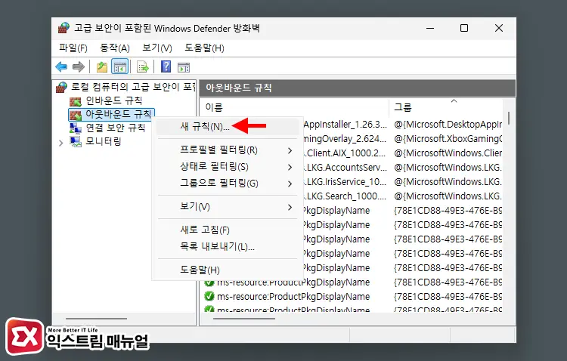This screenshot has height=361, width=567.
Task: Click 도움말(H) in the context menu
Action: (x=228, y=270)
